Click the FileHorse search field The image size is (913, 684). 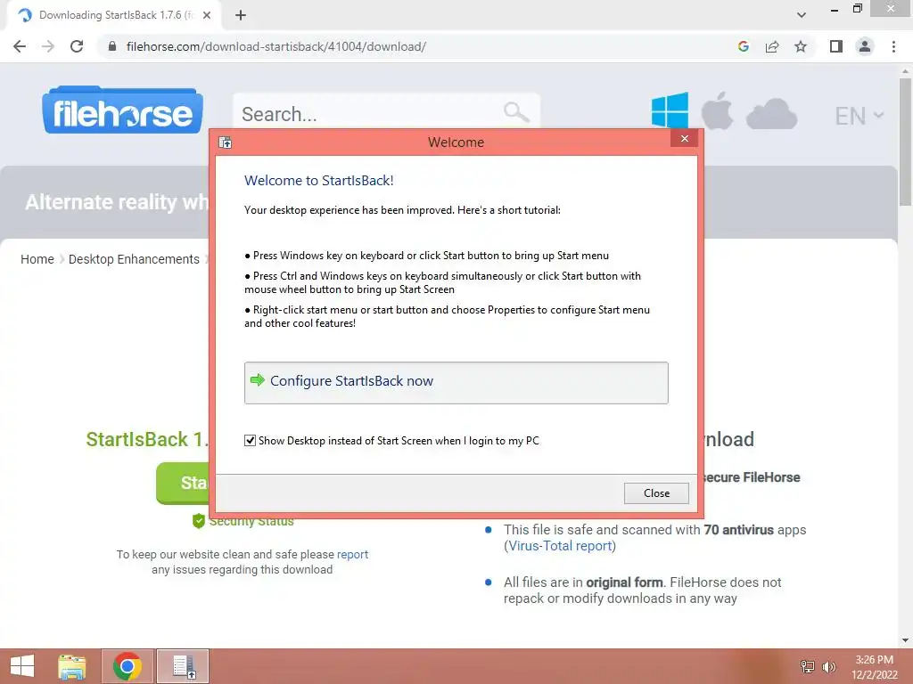pos(386,111)
